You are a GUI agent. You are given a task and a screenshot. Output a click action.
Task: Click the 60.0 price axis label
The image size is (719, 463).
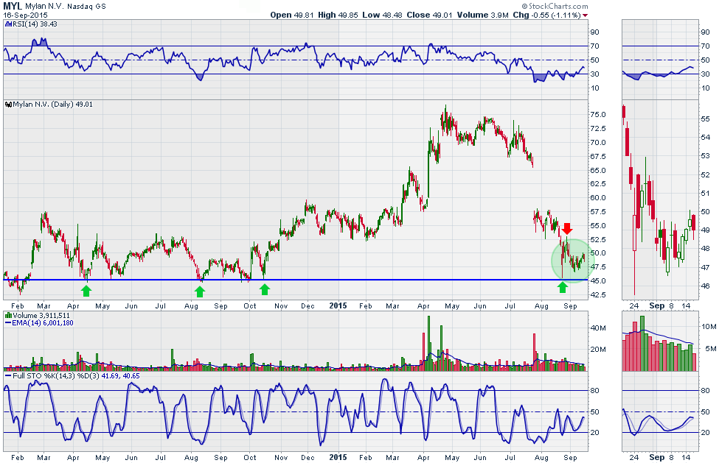(598, 198)
